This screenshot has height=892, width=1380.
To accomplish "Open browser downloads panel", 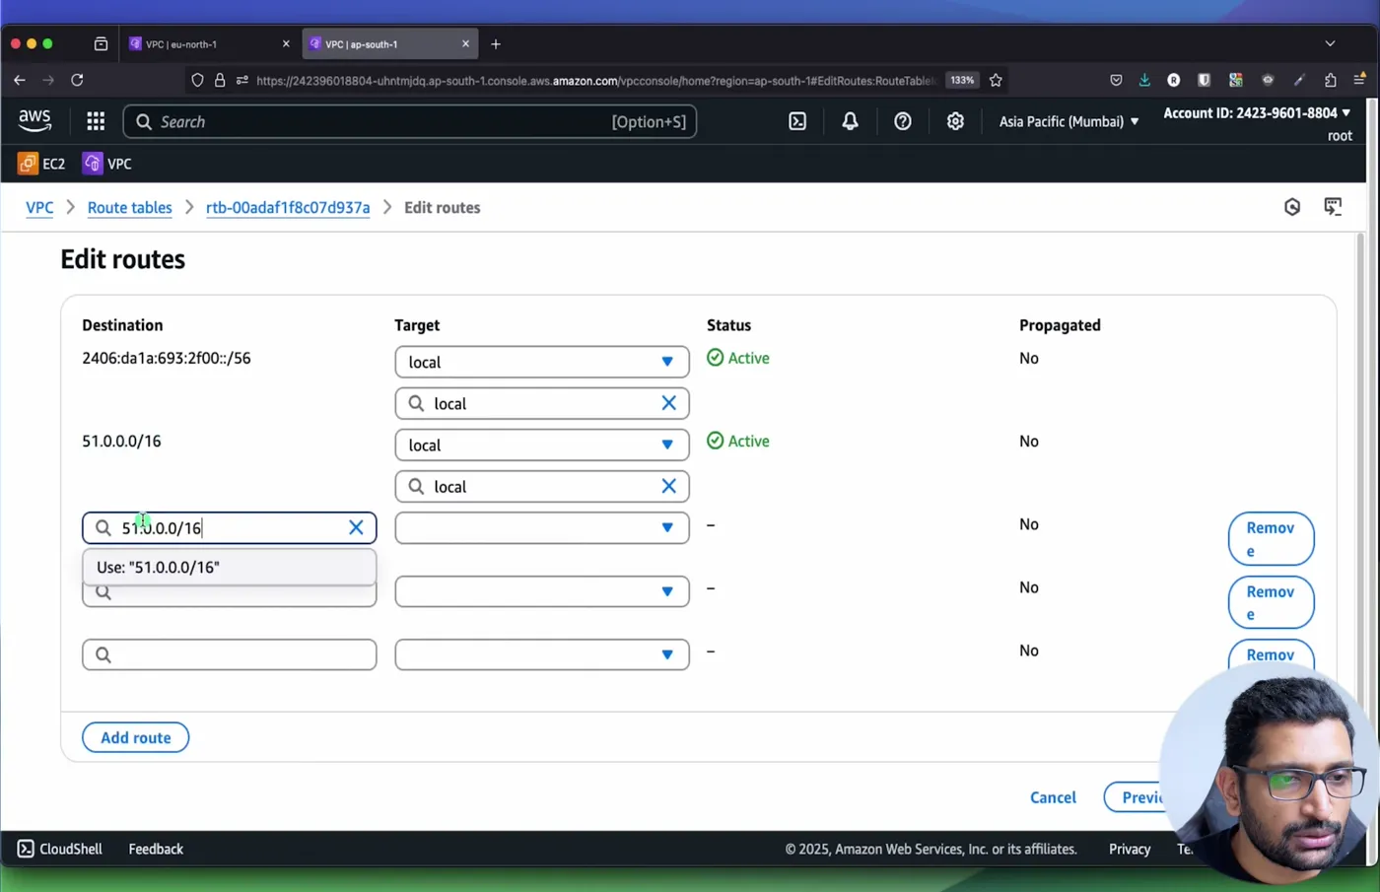I will [x=1144, y=80].
